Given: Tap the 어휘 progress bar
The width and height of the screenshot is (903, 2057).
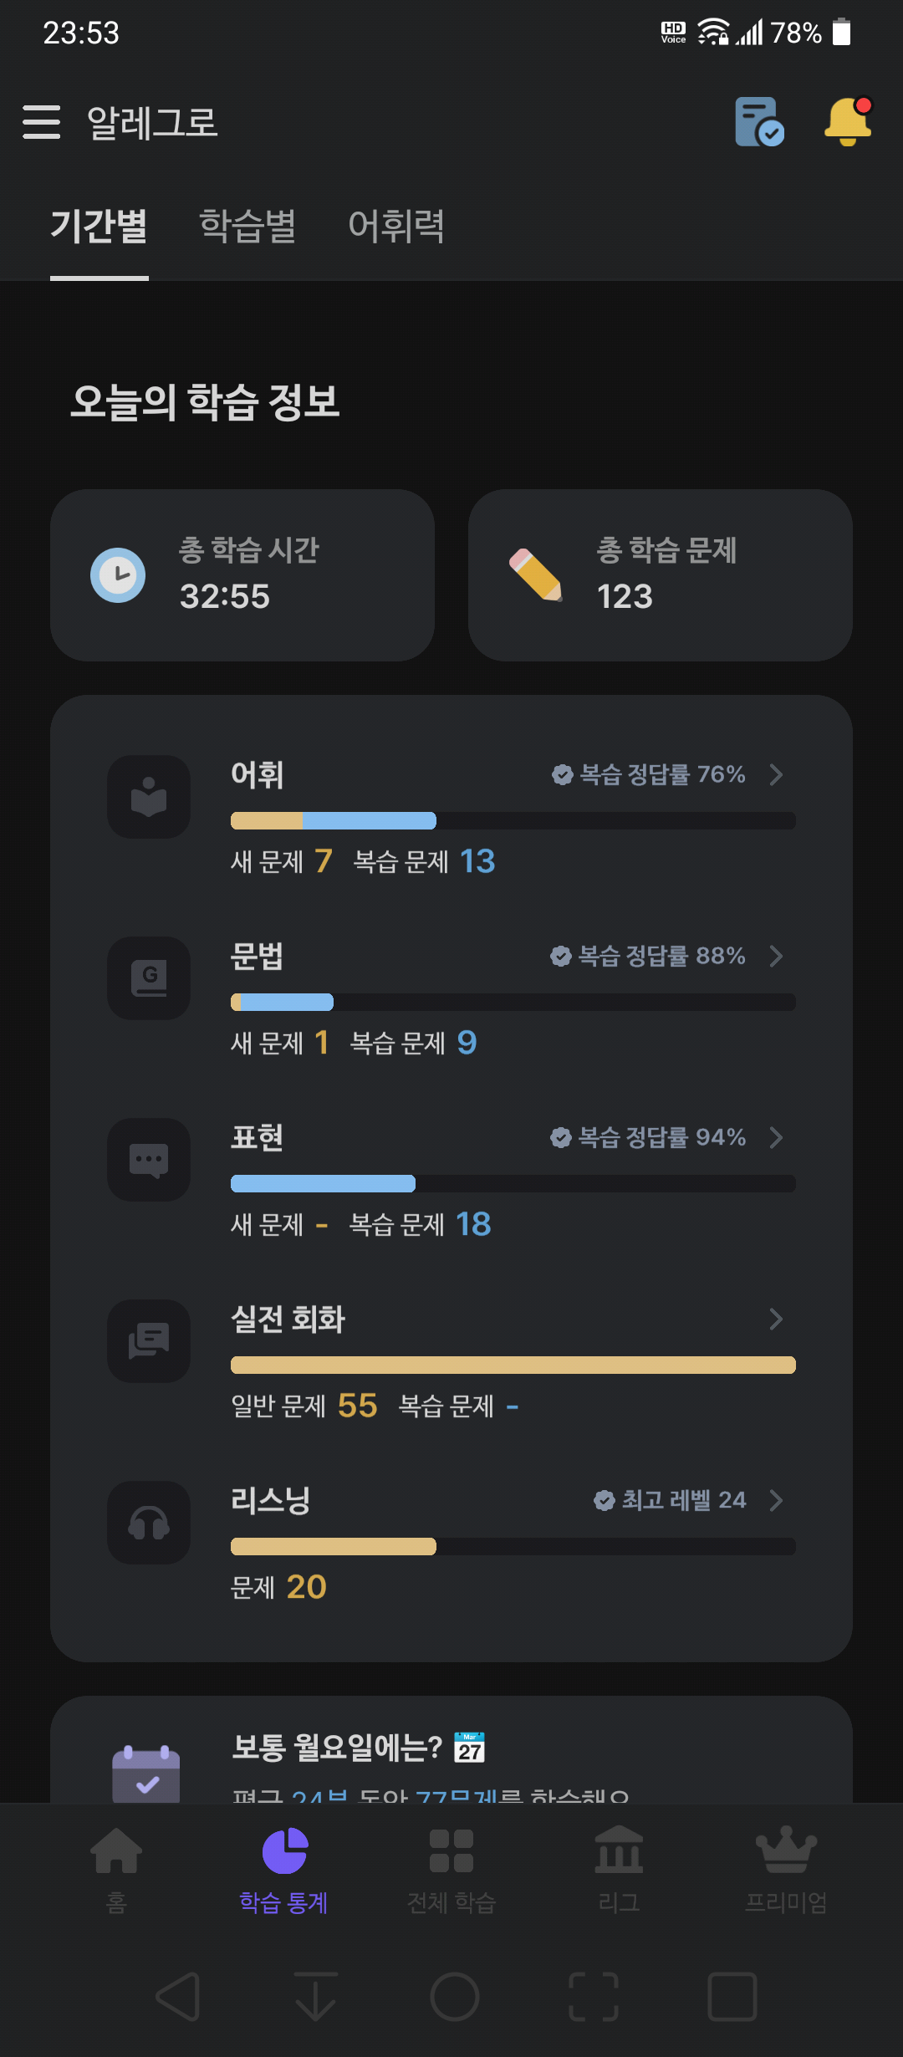Looking at the screenshot, I should (x=513, y=820).
